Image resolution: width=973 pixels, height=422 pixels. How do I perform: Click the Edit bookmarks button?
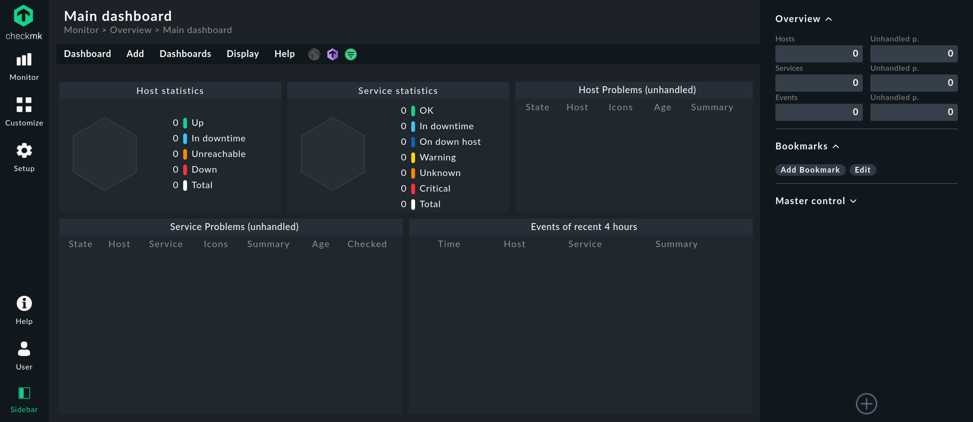pyautogui.click(x=862, y=170)
